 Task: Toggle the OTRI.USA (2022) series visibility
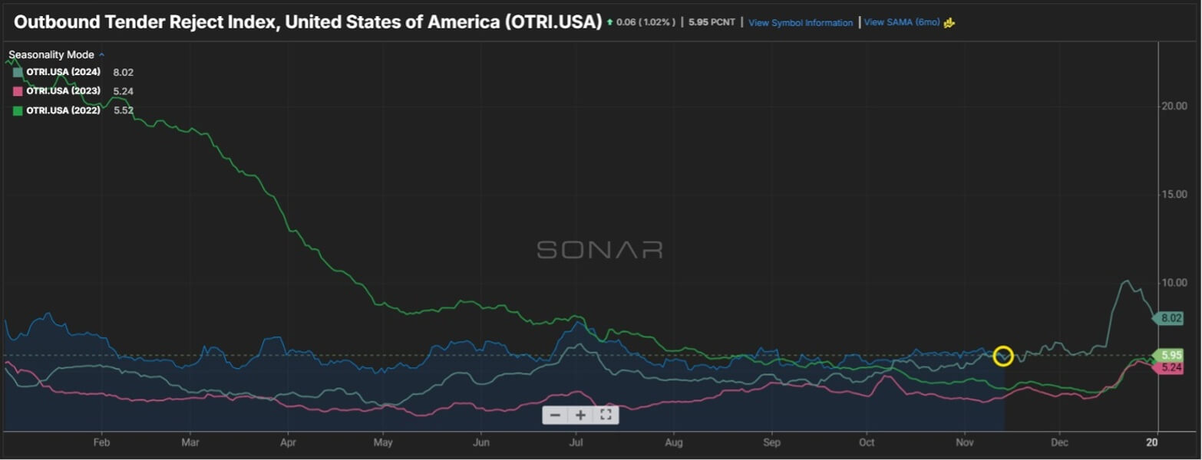coord(63,110)
